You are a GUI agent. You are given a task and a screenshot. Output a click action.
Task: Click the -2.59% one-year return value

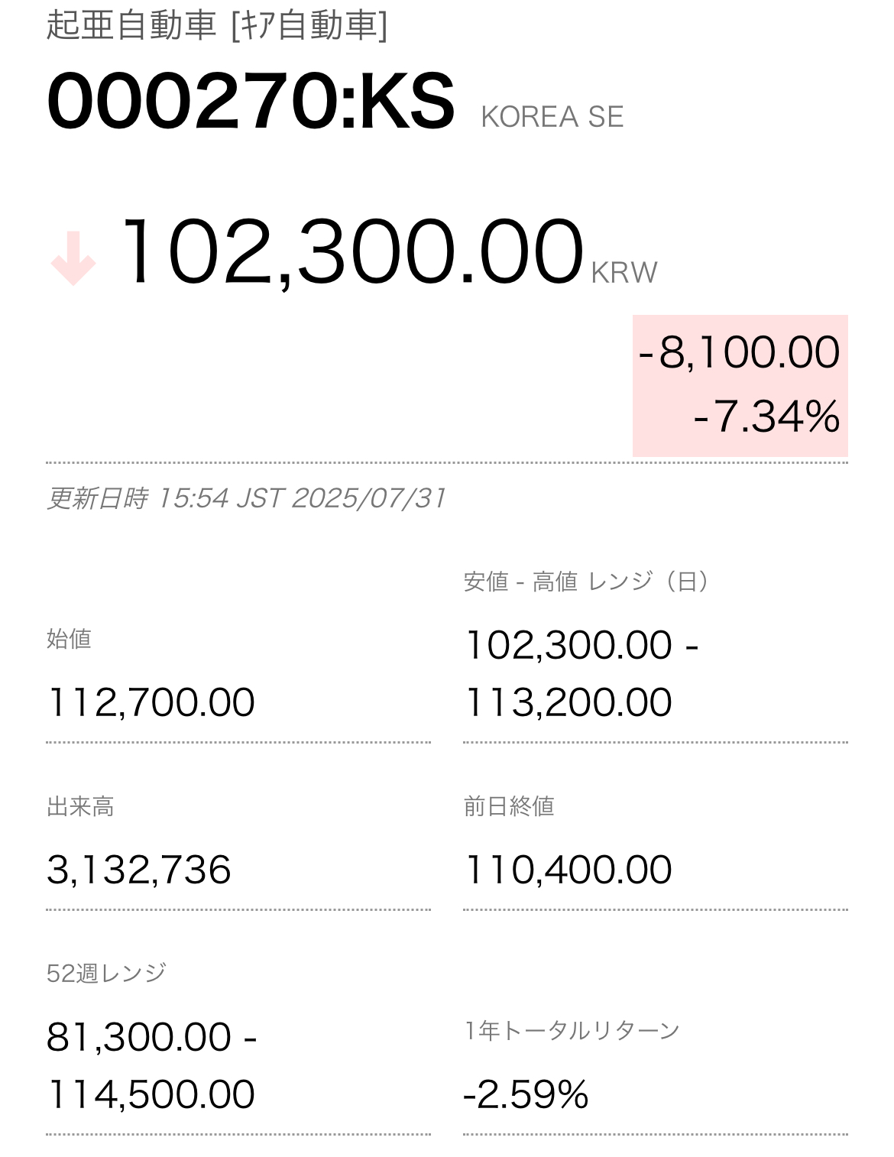(526, 1094)
